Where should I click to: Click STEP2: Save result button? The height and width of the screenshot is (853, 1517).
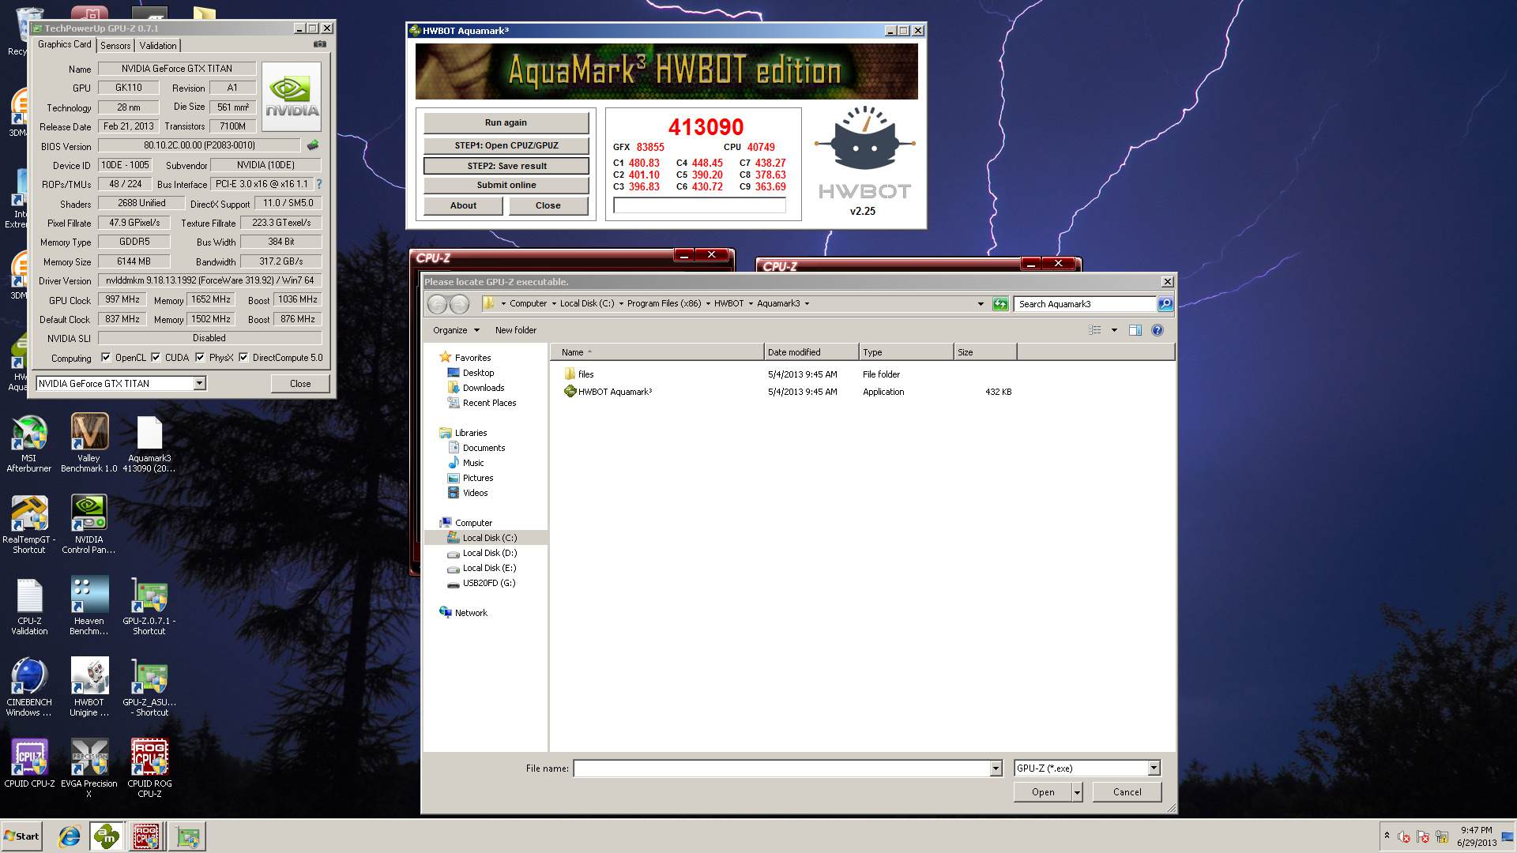click(x=506, y=166)
